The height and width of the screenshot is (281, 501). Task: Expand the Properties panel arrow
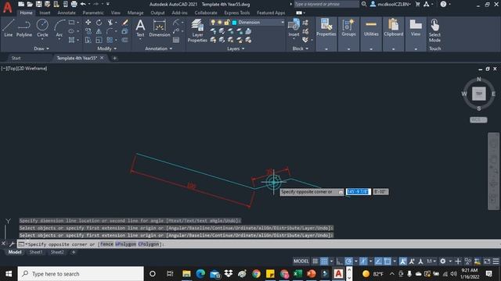point(326,49)
